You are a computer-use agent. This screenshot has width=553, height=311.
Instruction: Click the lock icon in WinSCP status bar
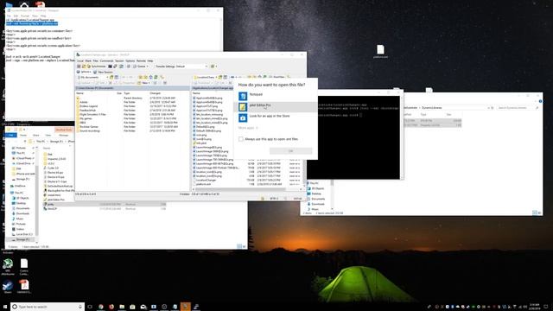(263, 199)
